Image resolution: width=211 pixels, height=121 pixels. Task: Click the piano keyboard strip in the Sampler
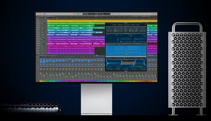126,56
